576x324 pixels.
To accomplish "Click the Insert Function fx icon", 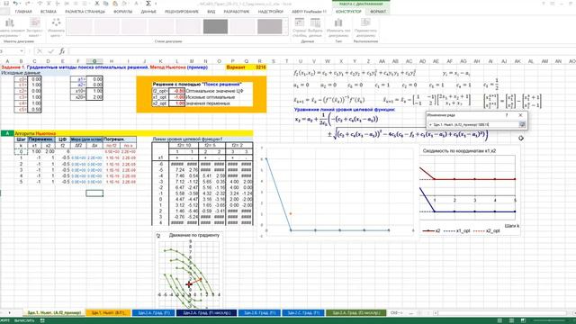I will pyautogui.click(x=62, y=51).
